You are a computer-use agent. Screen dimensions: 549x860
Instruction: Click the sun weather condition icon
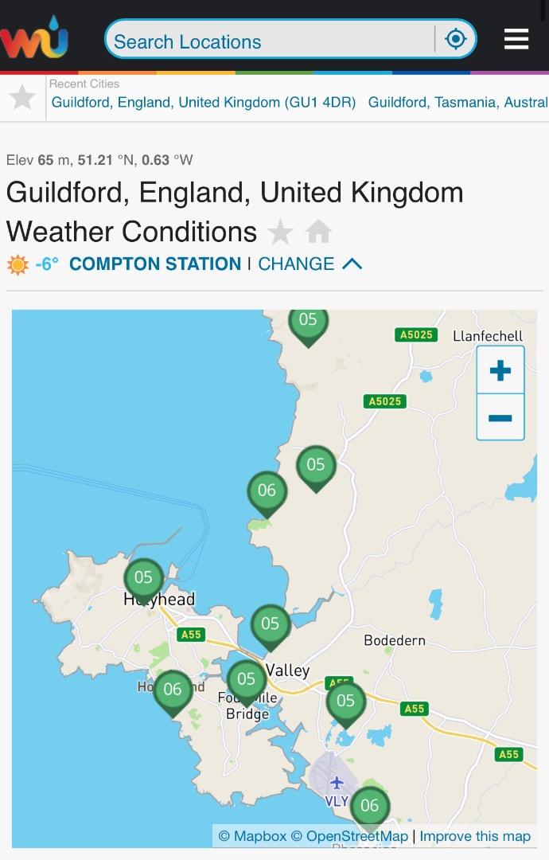coord(18,264)
